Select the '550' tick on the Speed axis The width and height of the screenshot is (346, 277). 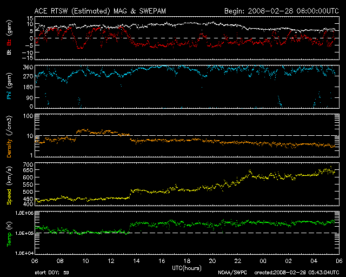(28, 184)
